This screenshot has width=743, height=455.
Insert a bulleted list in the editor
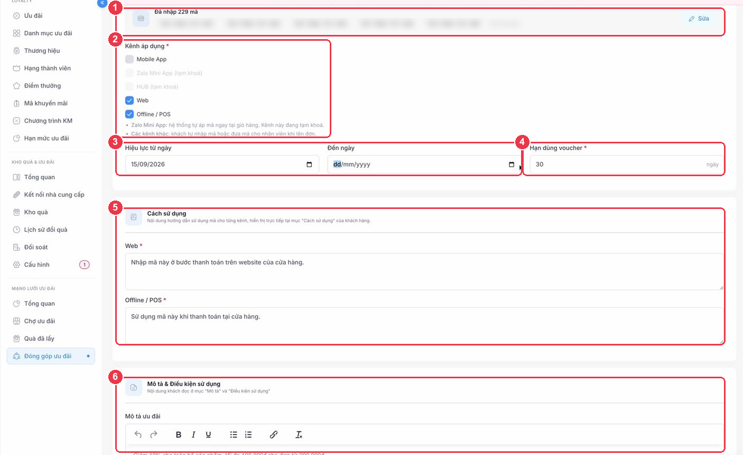pos(234,434)
